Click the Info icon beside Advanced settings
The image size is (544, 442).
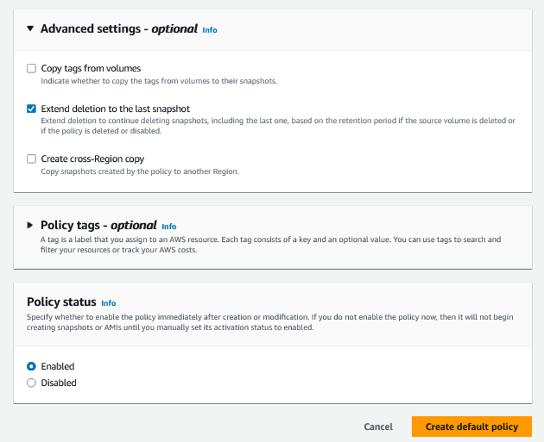pos(209,30)
